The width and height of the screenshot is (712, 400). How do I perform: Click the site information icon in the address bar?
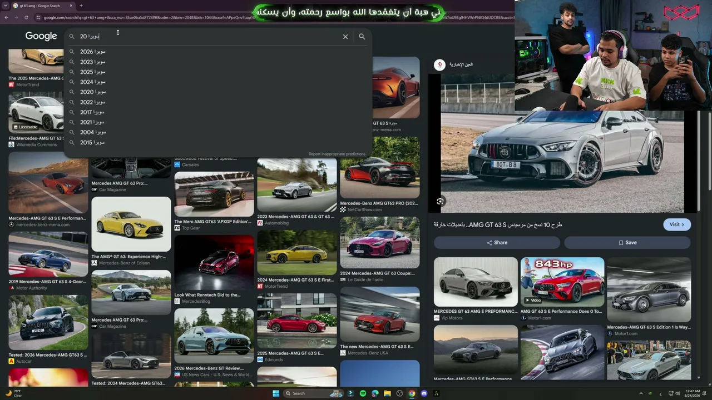[x=38, y=17]
